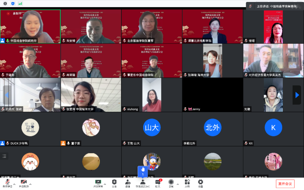Open the Security (安全) shield icon
The height and width of the screenshot is (190, 304).
coord(114,183)
